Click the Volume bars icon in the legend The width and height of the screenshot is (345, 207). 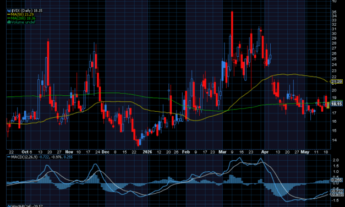tap(9, 22)
